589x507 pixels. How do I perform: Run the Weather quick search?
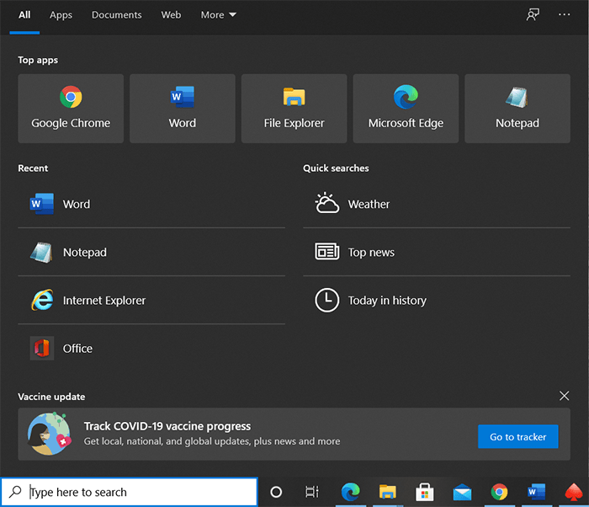point(437,204)
